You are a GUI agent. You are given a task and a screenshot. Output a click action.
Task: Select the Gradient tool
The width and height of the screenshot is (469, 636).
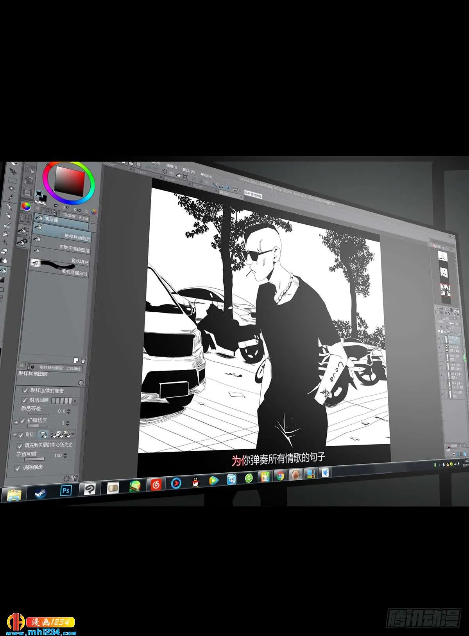tap(2, 280)
